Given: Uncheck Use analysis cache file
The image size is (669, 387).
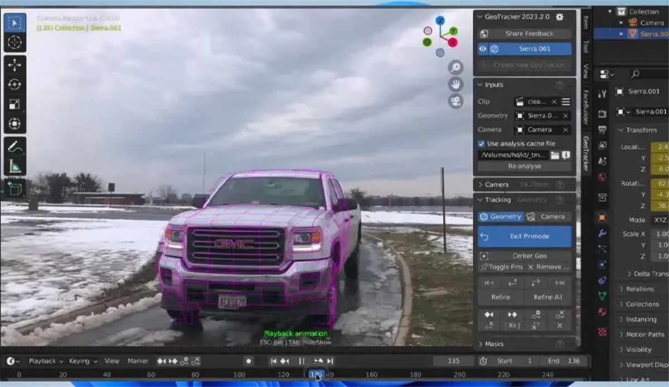Looking at the screenshot, I should point(482,144).
